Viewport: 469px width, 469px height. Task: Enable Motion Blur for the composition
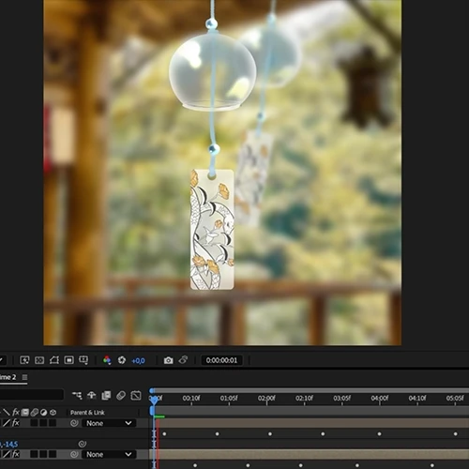coord(121,396)
